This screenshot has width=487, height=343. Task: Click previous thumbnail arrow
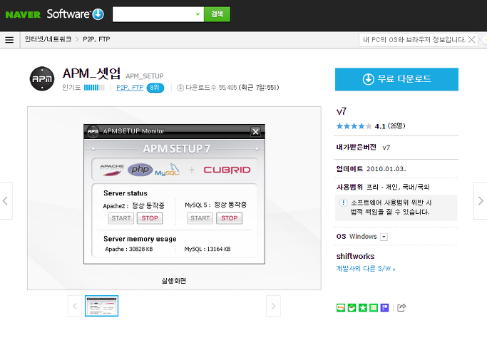tap(75, 306)
